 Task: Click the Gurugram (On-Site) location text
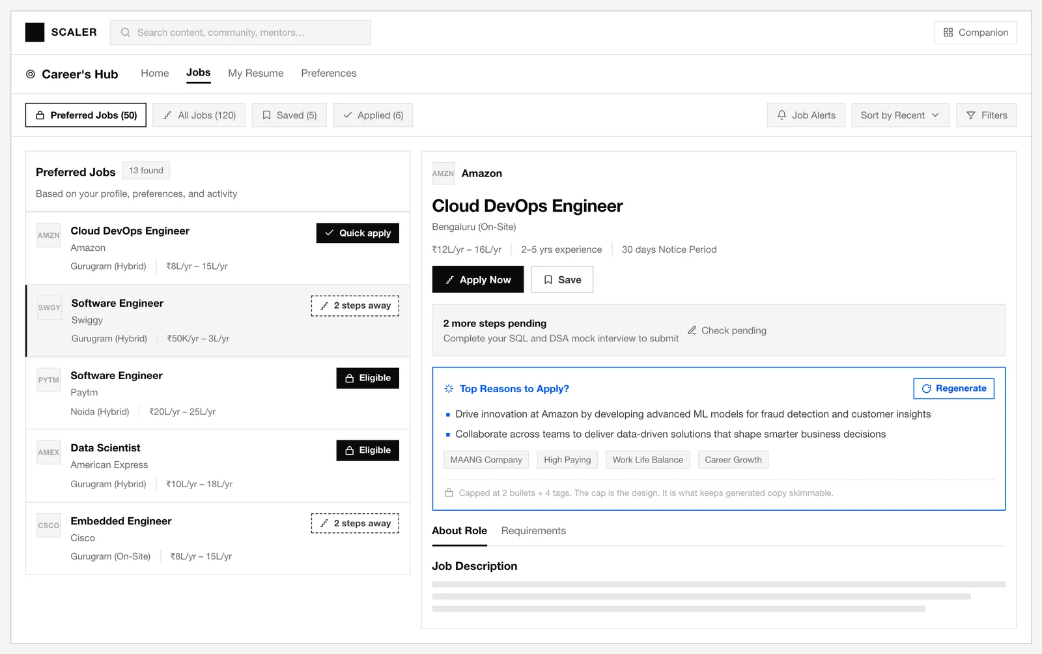click(x=111, y=556)
